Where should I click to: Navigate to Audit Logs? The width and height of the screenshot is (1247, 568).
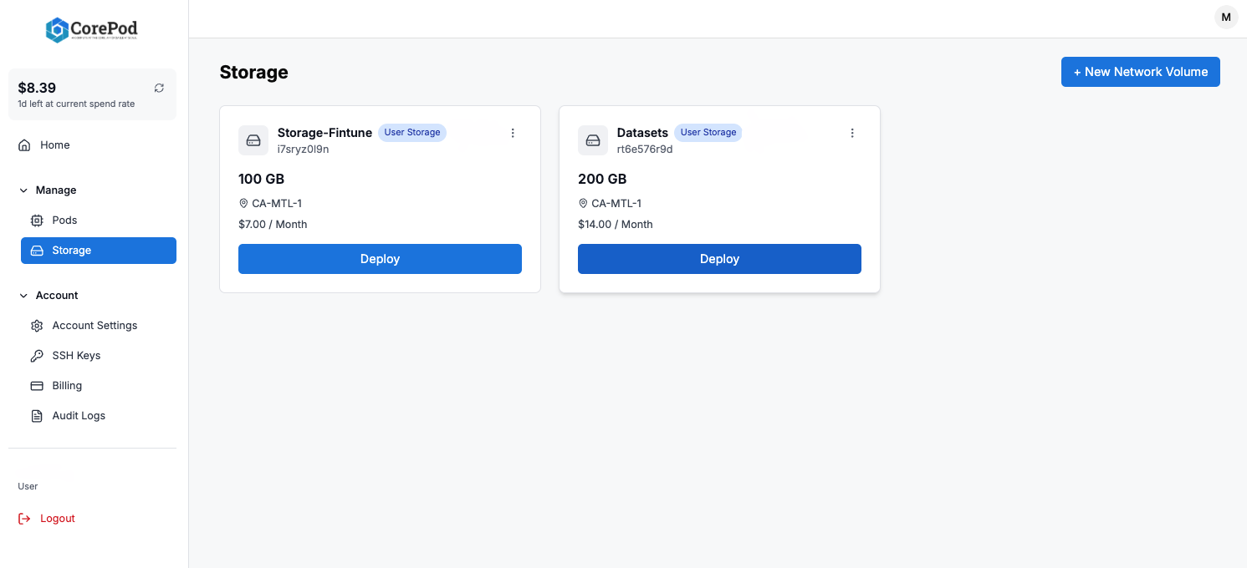coord(78,415)
